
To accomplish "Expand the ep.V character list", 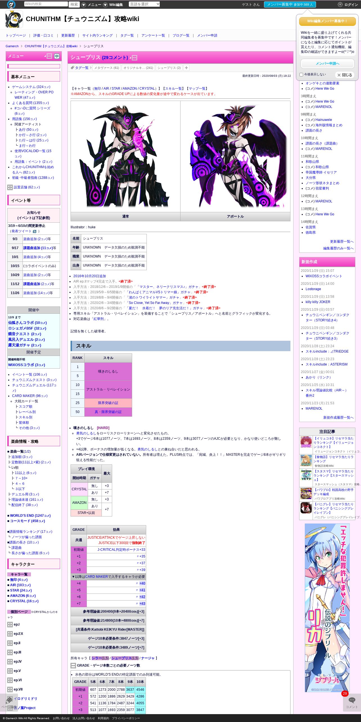I will 10,671.
